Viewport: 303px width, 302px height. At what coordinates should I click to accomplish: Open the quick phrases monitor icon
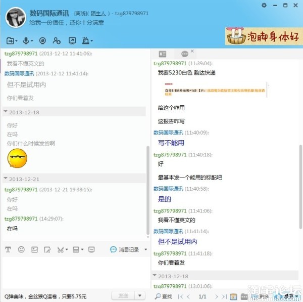[x=91, y=250]
